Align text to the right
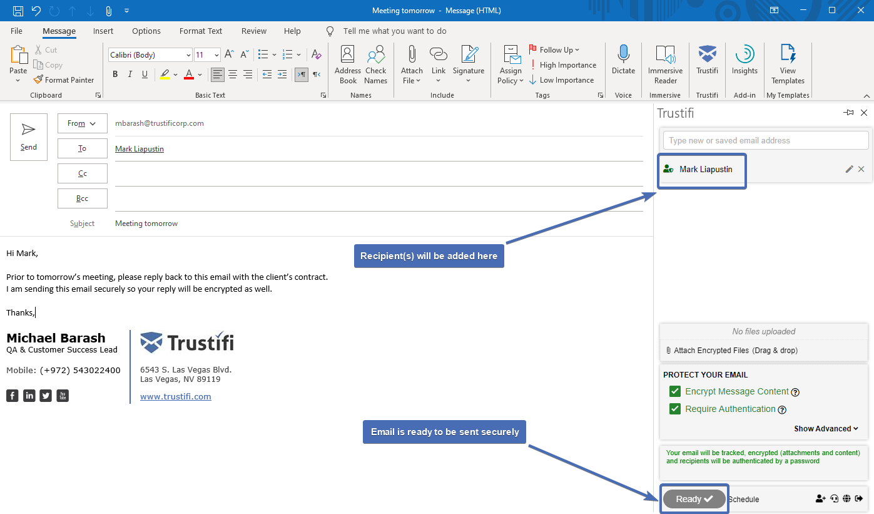Viewport: 874px width, 514px height. click(x=248, y=75)
